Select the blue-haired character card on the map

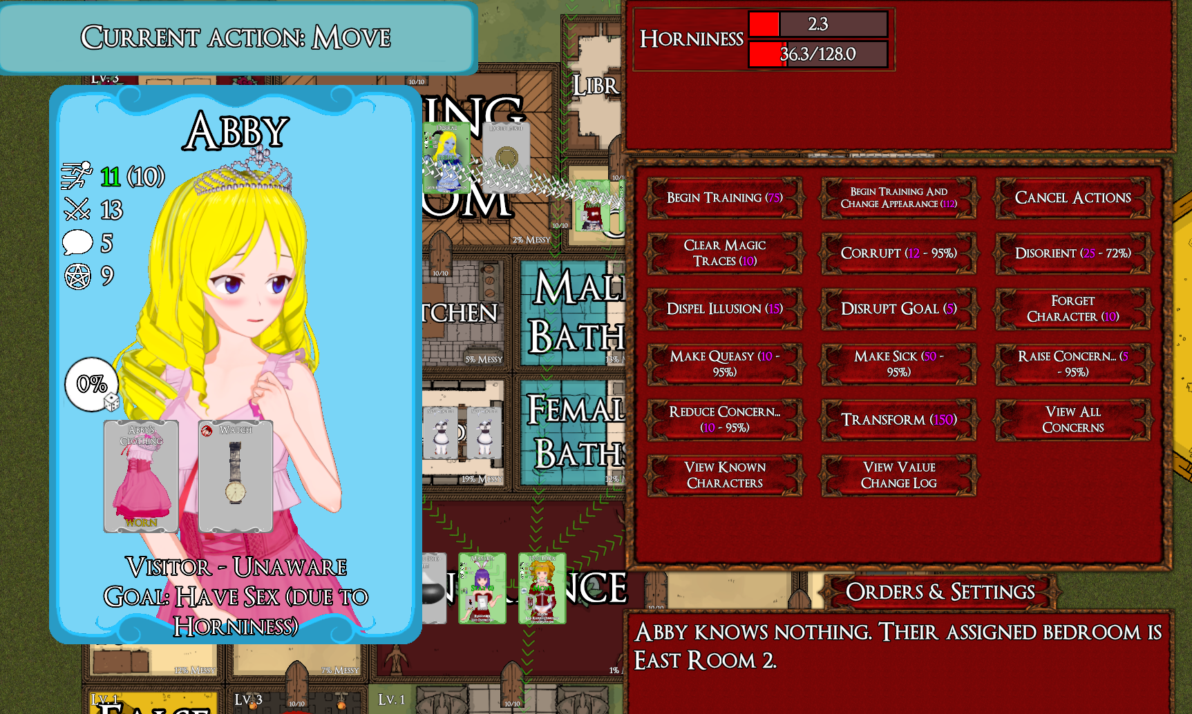[x=446, y=158]
